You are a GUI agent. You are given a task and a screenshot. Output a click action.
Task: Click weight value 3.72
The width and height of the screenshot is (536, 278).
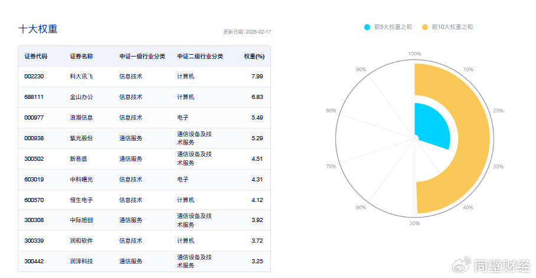click(257, 240)
